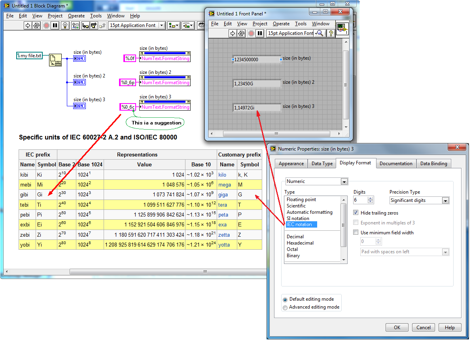Click Run arrow in Block Diagram toolbar
This screenshot has width=471, height=341.
(28, 26)
